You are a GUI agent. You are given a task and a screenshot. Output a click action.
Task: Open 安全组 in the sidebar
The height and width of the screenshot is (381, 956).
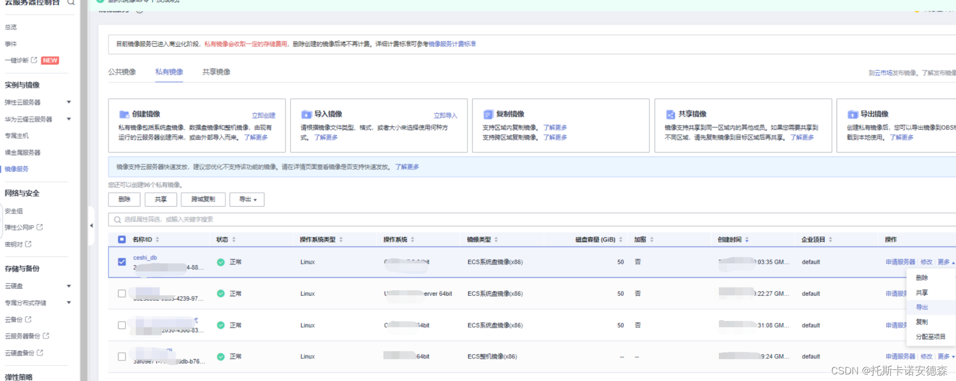[14, 211]
